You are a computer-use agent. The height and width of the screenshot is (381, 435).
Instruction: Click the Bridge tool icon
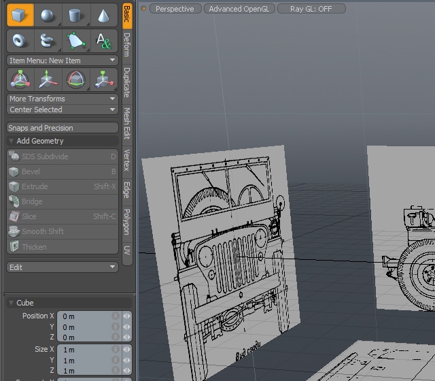click(x=14, y=201)
